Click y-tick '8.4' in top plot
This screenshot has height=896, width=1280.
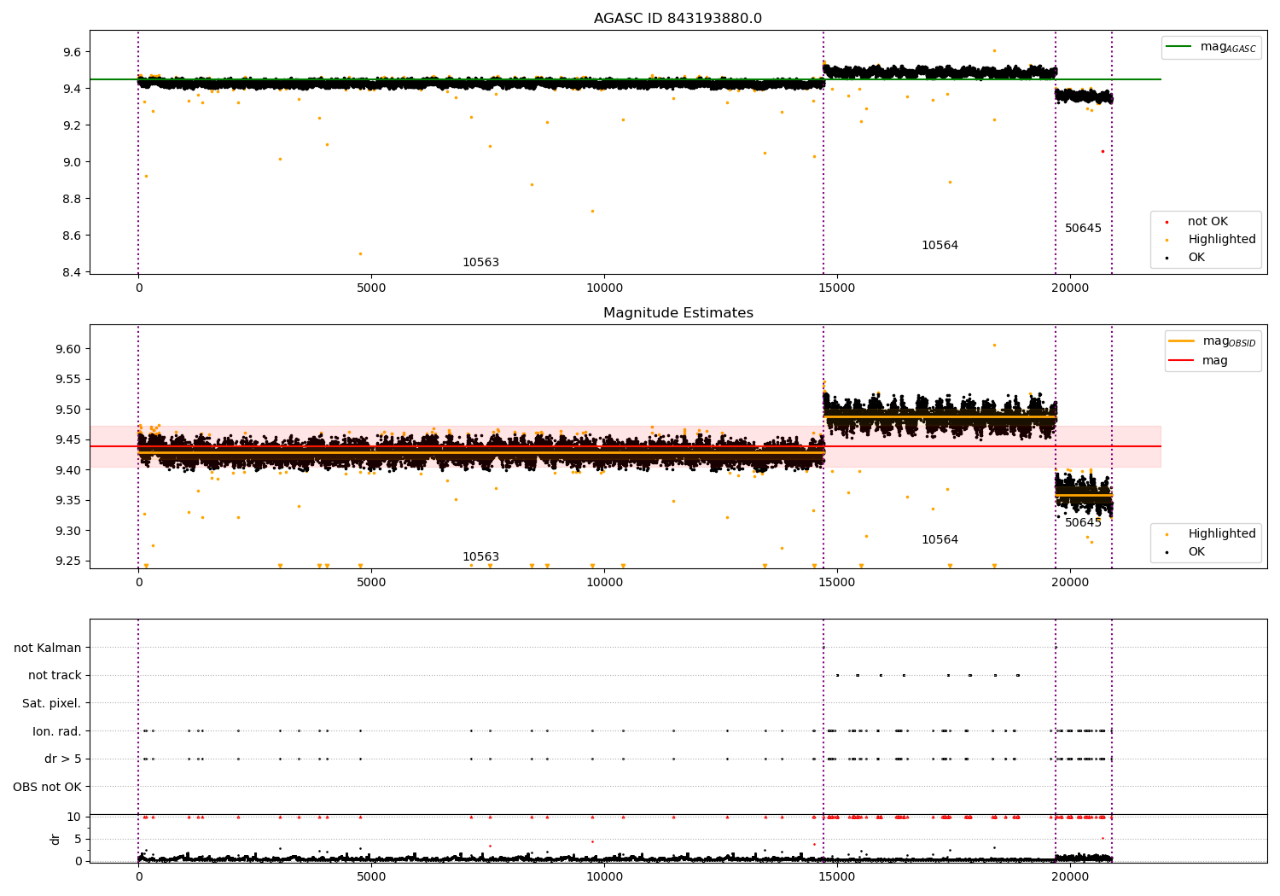(72, 272)
